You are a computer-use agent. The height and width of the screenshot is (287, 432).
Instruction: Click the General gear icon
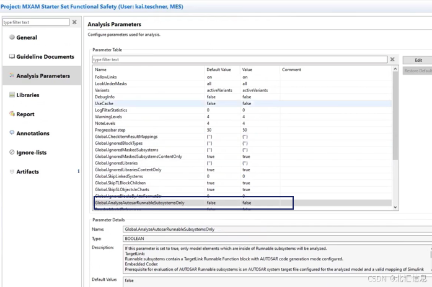coord(12,37)
